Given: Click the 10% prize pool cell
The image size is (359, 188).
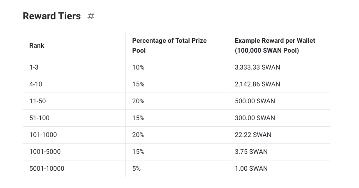Looking at the screenshot, I should (138, 67).
